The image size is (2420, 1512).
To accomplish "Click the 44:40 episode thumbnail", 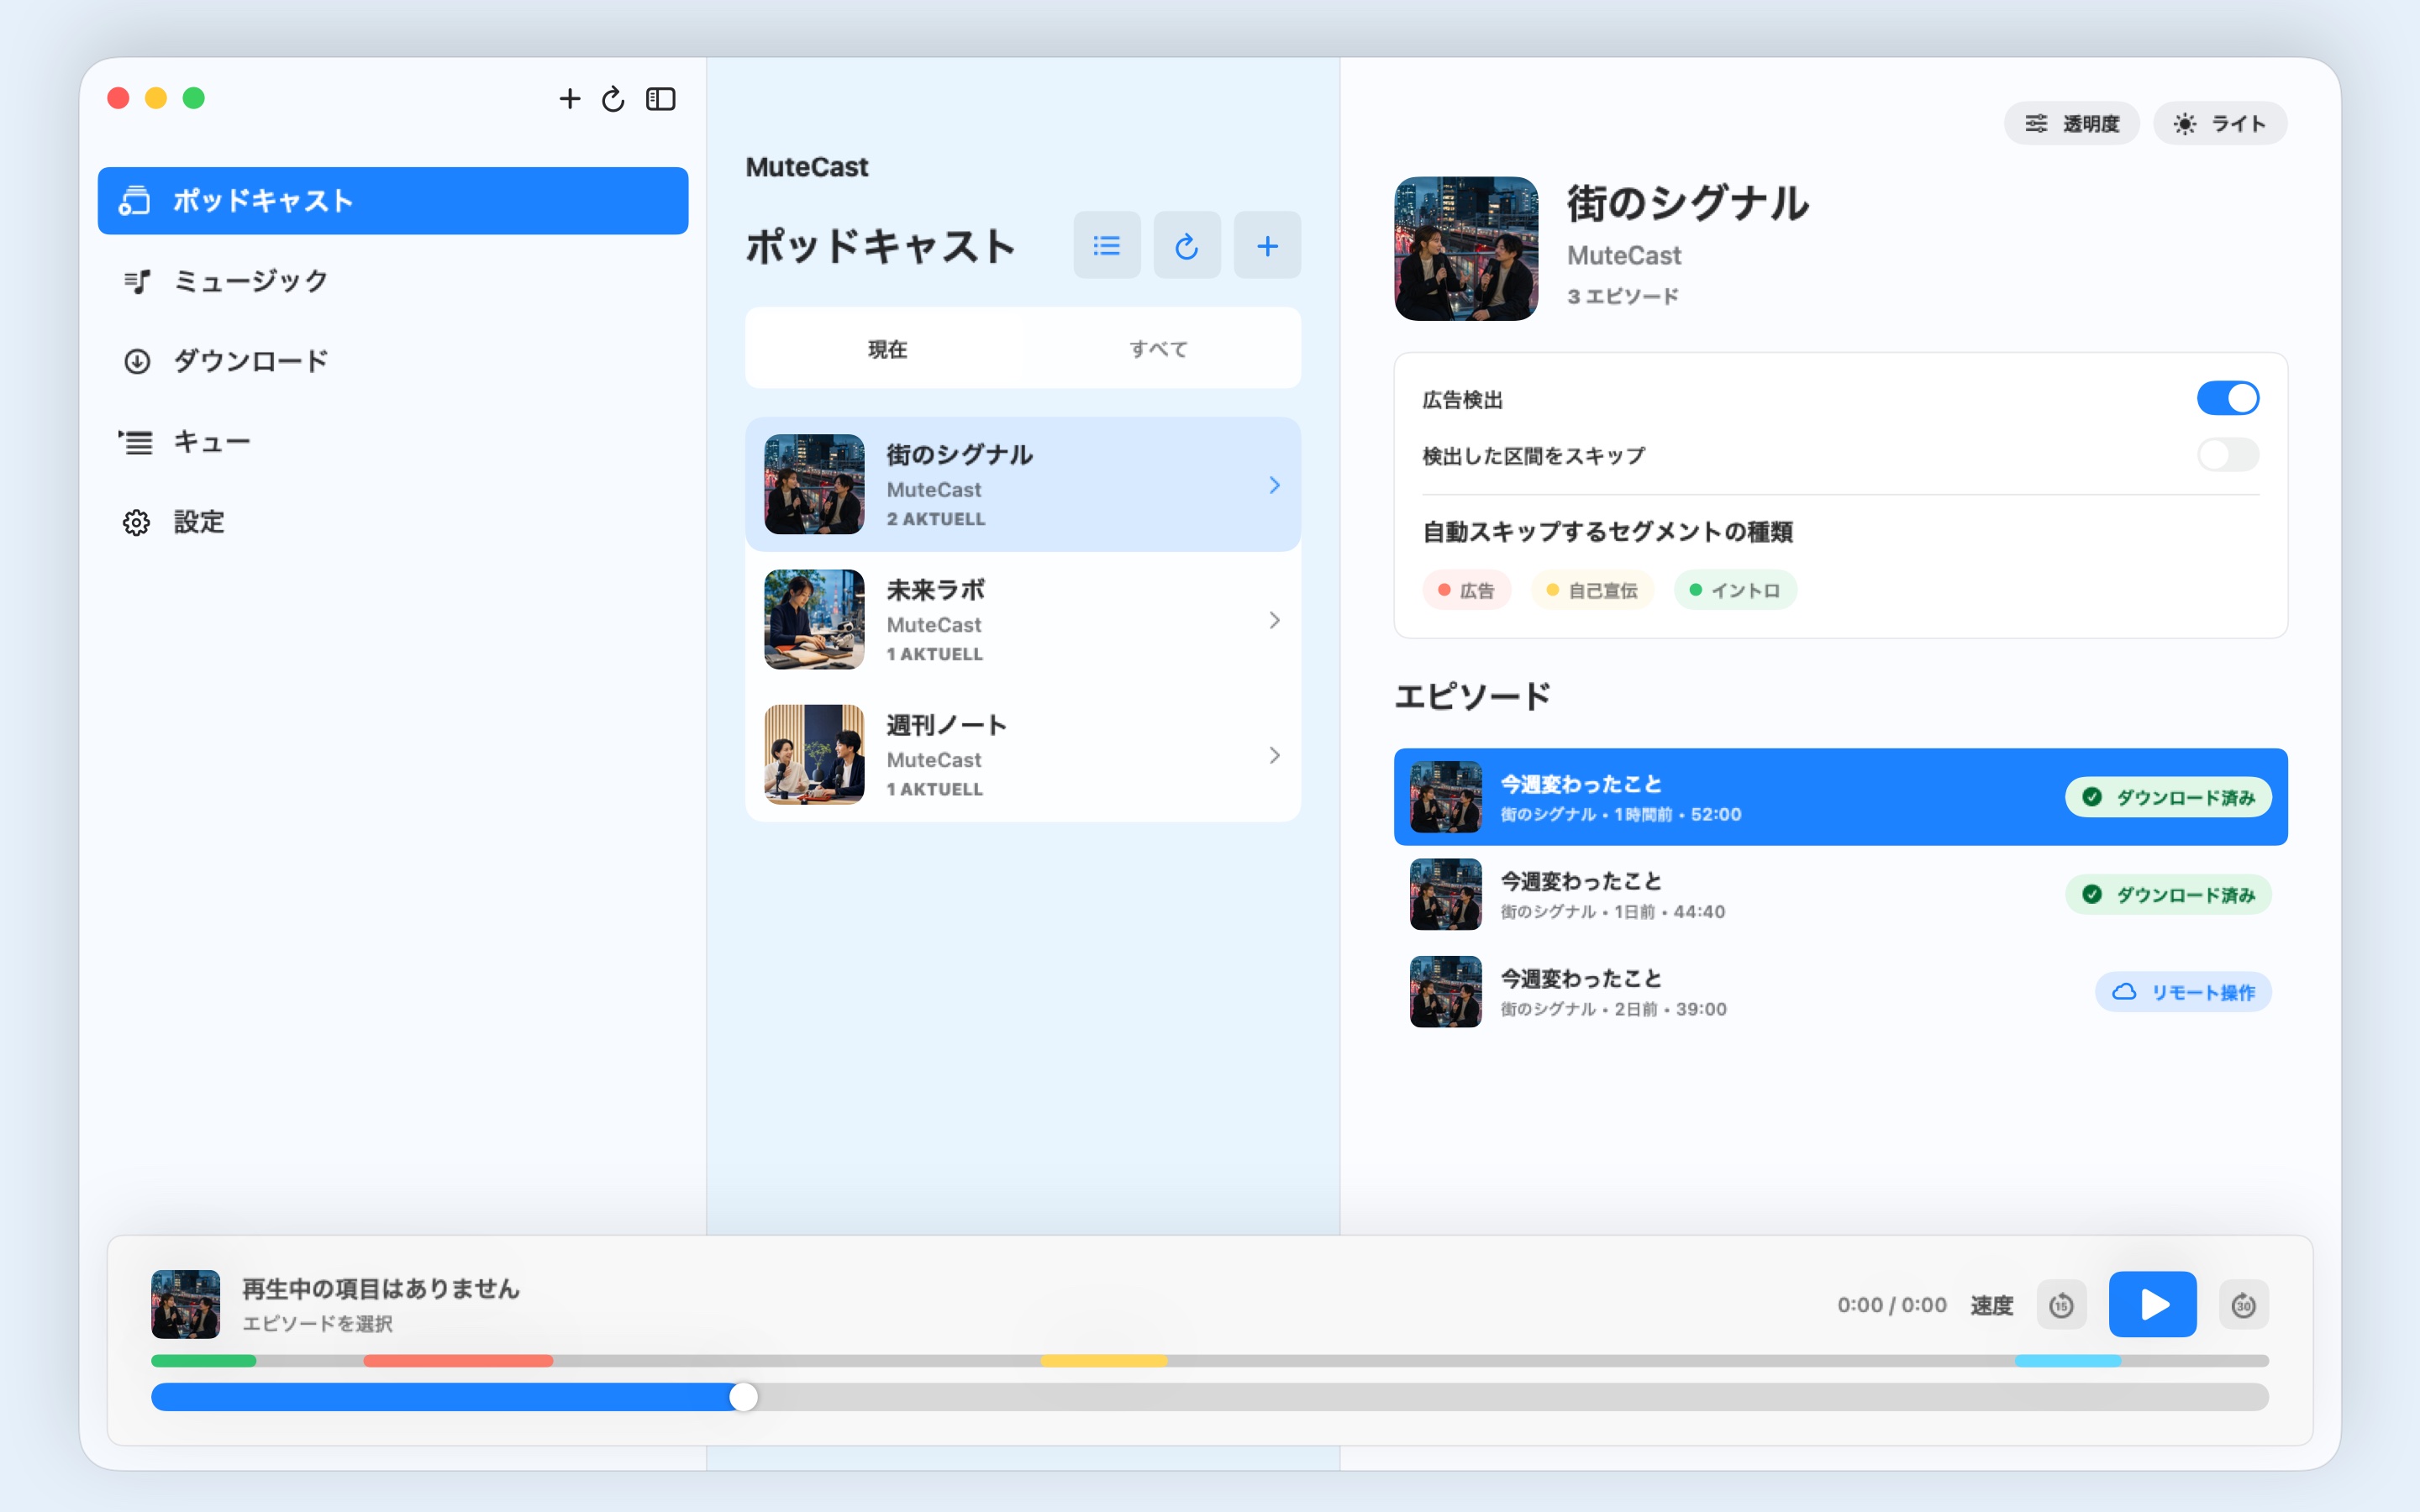I will pos(1445,894).
